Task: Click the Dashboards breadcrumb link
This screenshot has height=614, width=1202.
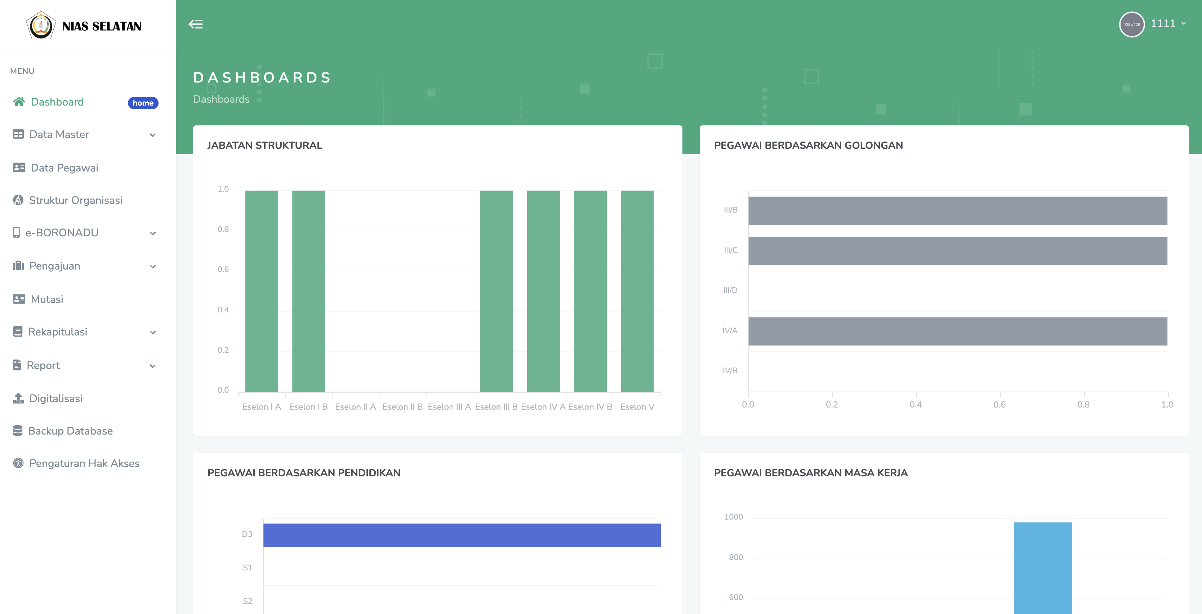Action: [221, 99]
